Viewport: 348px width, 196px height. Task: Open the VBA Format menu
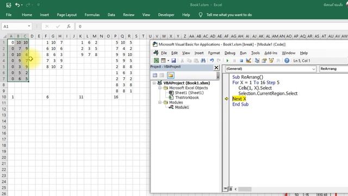pos(214,53)
